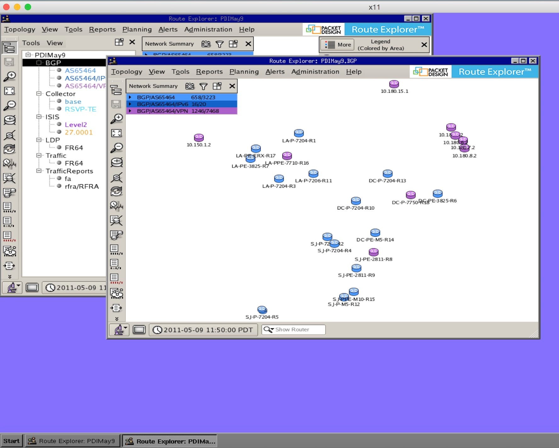
Task: Click refresh arrows icon in PDIMay9.BGP toolbar
Action: click(x=116, y=191)
